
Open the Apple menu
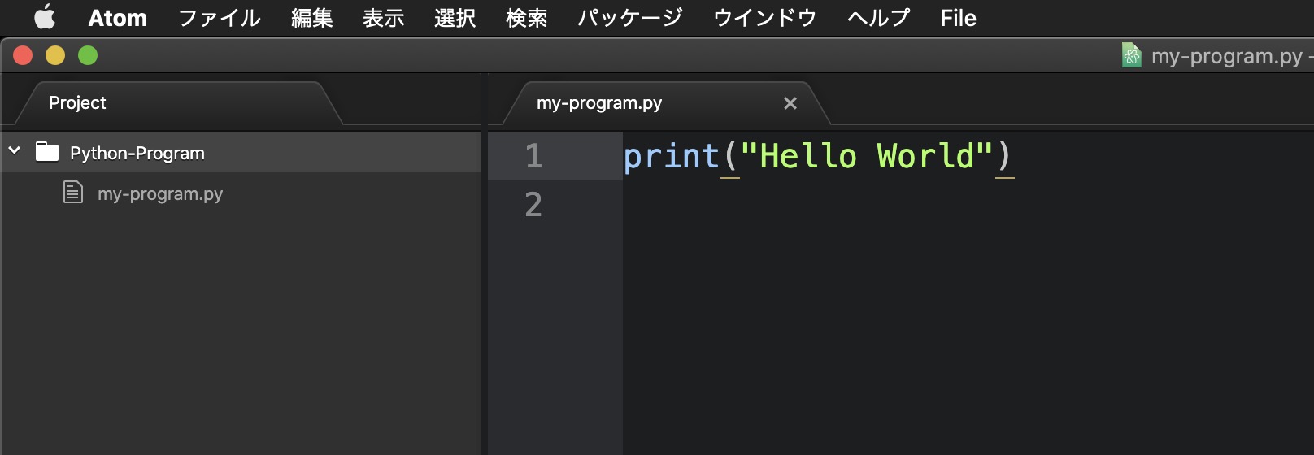(45, 17)
